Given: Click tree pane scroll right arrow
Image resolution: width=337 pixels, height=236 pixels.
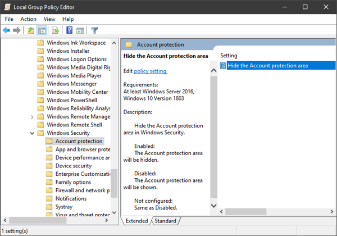Looking at the screenshot, I should point(106,220).
